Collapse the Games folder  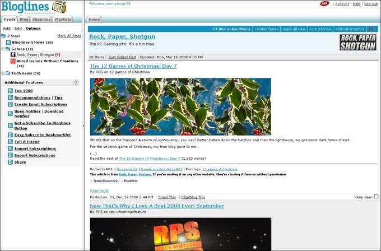[x=3, y=49]
